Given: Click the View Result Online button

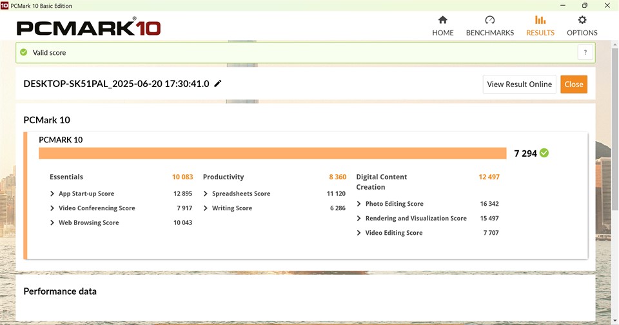Looking at the screenshot, I should click(x=519, y=84).
